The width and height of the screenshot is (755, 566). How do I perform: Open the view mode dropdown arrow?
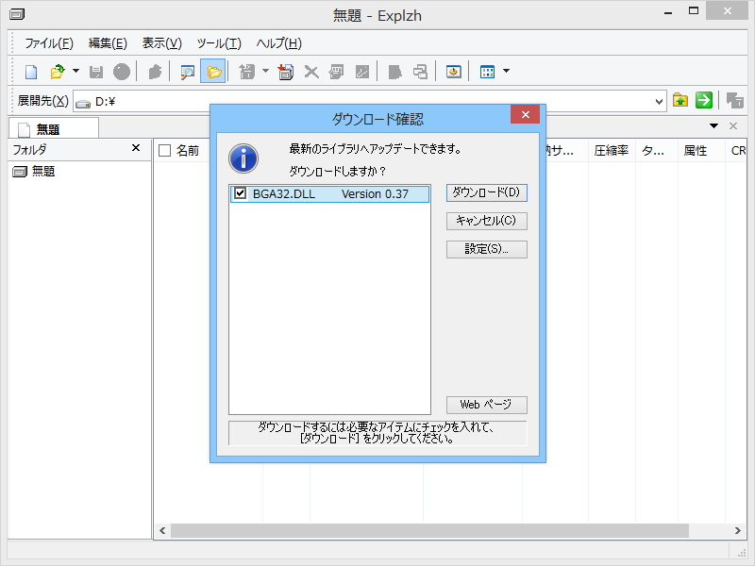(506, 71)
